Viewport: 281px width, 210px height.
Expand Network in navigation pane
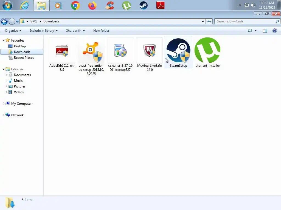[x=4, y=115]
